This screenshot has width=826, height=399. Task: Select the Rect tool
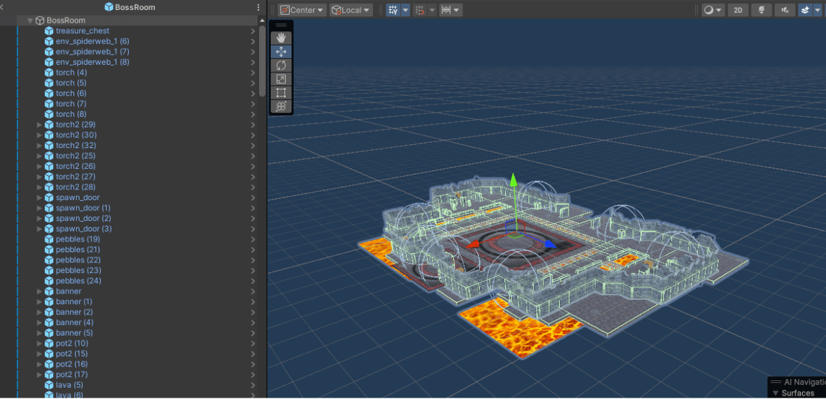click(281, 93)
